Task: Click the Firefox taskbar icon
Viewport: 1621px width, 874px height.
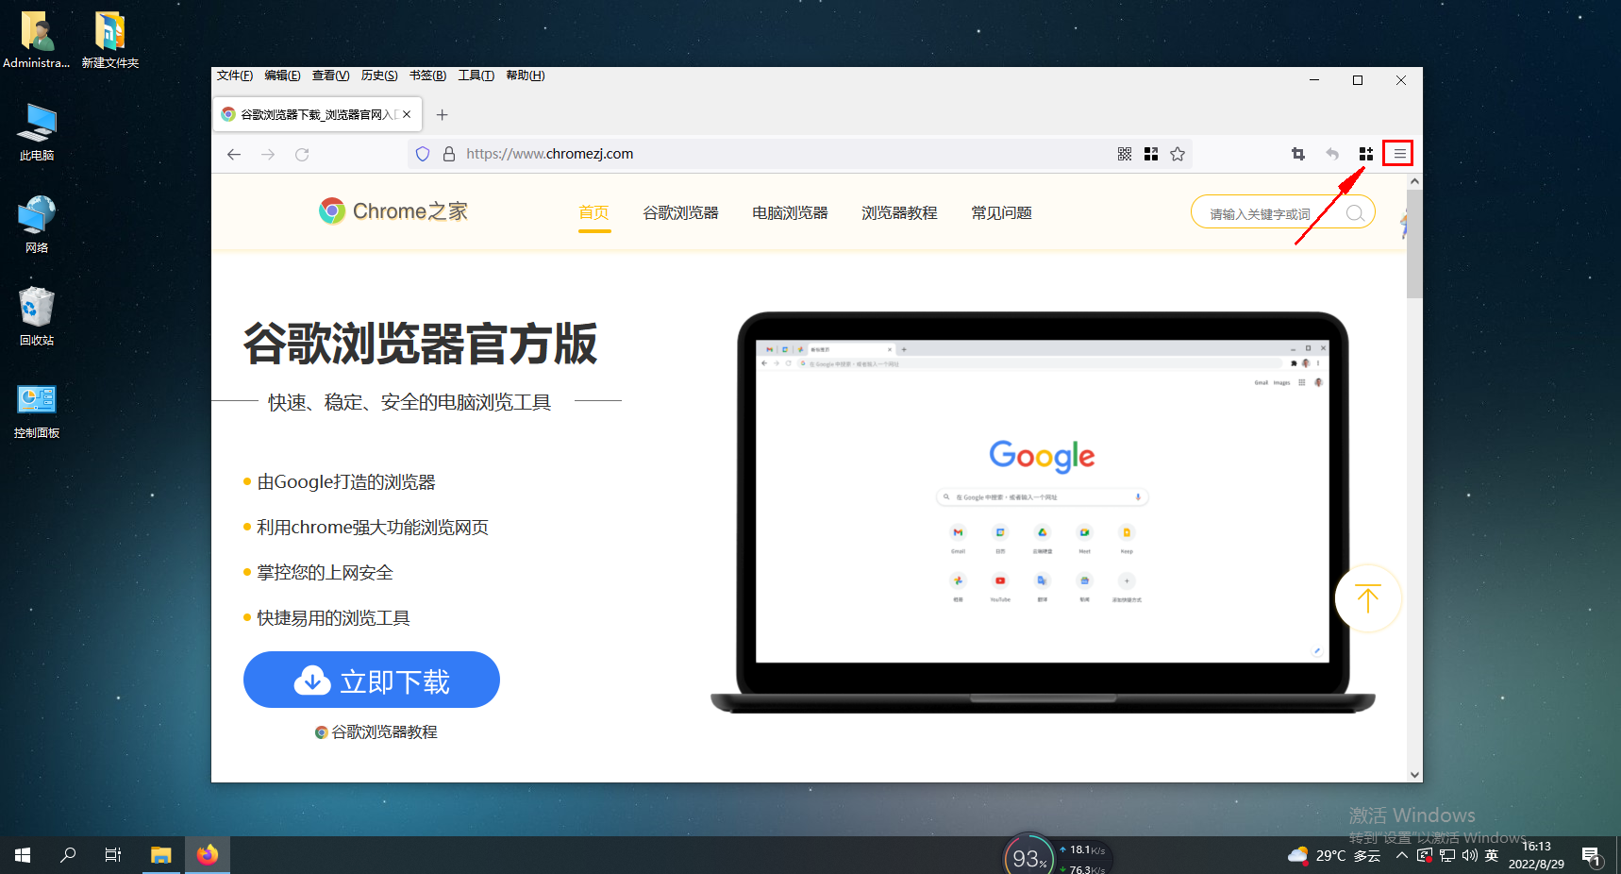Action: point(208,855)
